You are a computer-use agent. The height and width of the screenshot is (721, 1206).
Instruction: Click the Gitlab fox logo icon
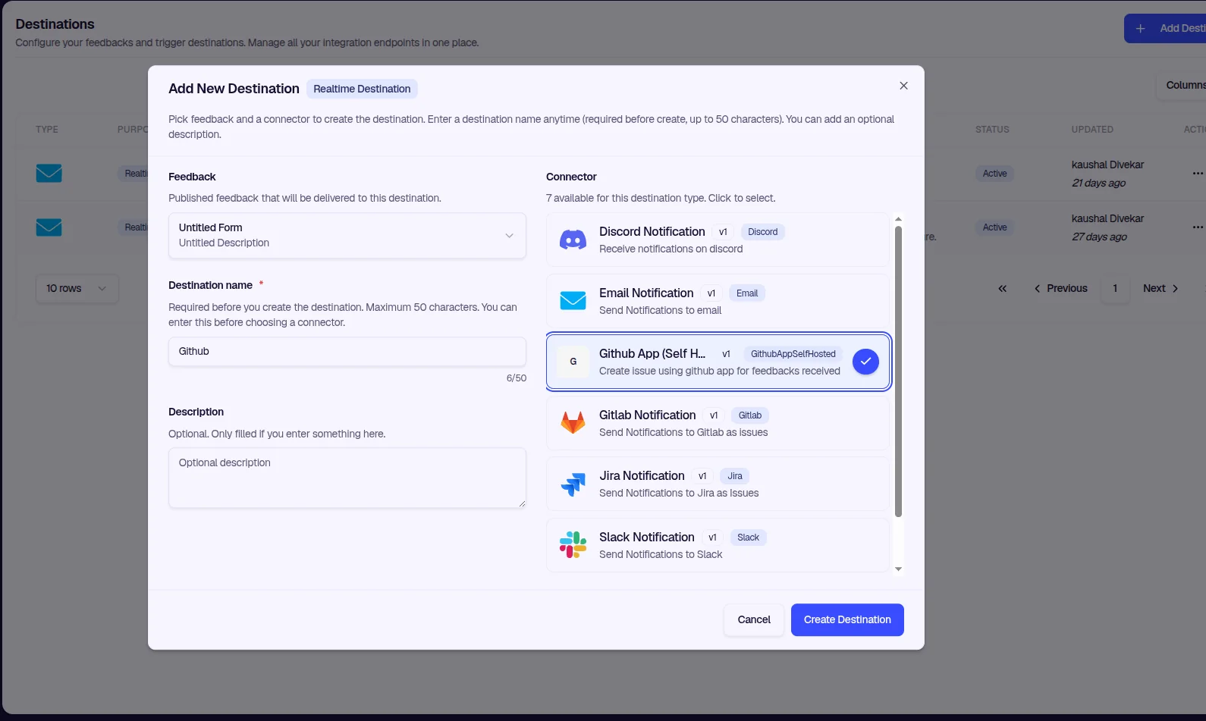point(573,422)
